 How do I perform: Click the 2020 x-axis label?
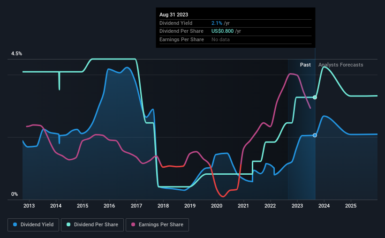(x=217, y=206)
